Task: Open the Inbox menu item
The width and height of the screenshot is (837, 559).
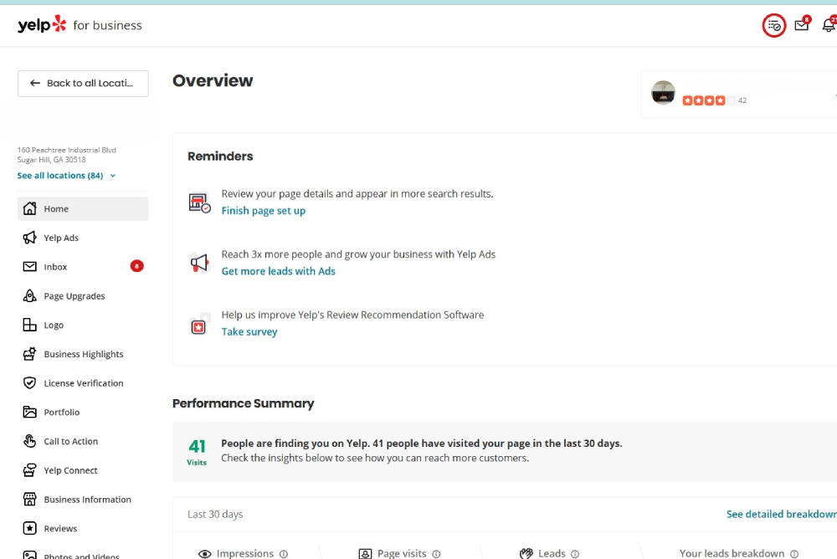Action: pos(83,266)
